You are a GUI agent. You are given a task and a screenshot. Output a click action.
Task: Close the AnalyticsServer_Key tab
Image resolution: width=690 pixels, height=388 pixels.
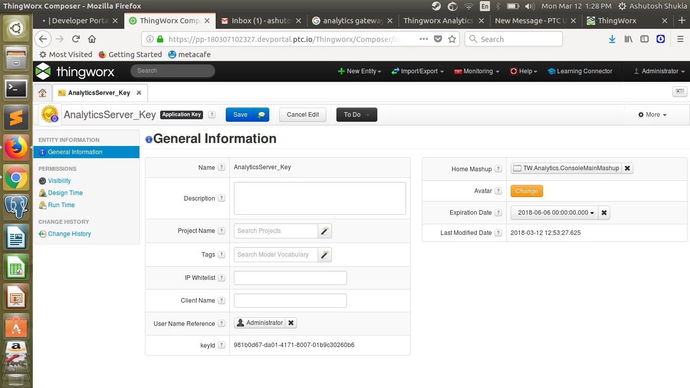pyautogui.click(x=139, y=93)
